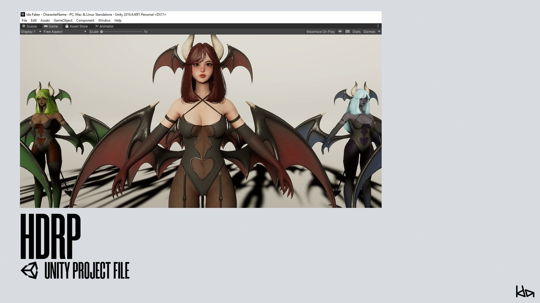This screenshot has width=540, height=303.
Task: Switch to the Scene tab
Action: 30,26
